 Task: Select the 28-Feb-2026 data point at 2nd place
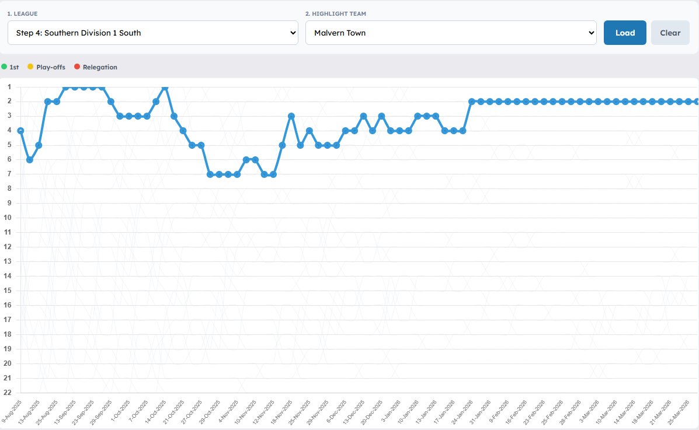[580, 102]
